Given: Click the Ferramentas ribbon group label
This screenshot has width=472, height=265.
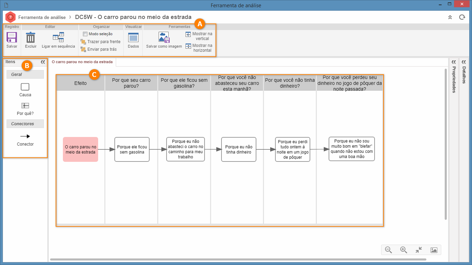Looking at the screenshot, I should (179, 27).
